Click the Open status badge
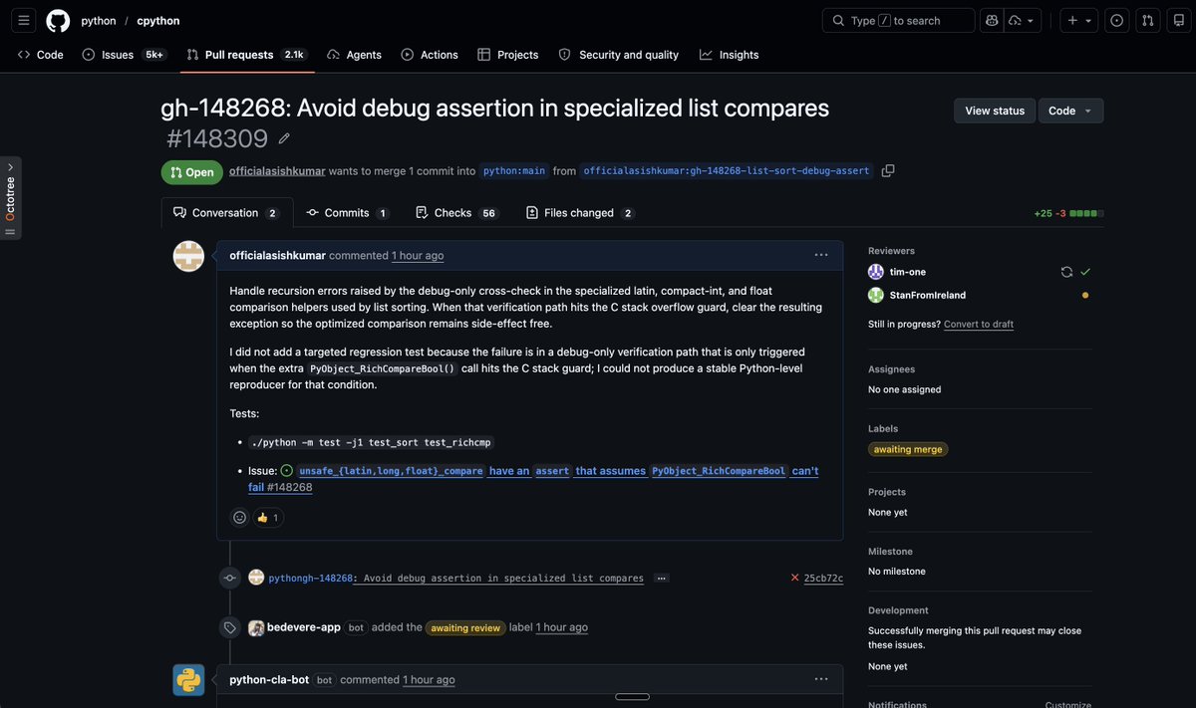Image resolution: width=1196 pixels, height=708 pixels. [192, 172]
